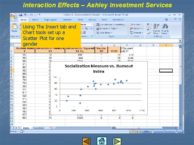Click the macro record icon in status bar
The width and height of the screenshot is (194, 145).
tap(22, 132)
